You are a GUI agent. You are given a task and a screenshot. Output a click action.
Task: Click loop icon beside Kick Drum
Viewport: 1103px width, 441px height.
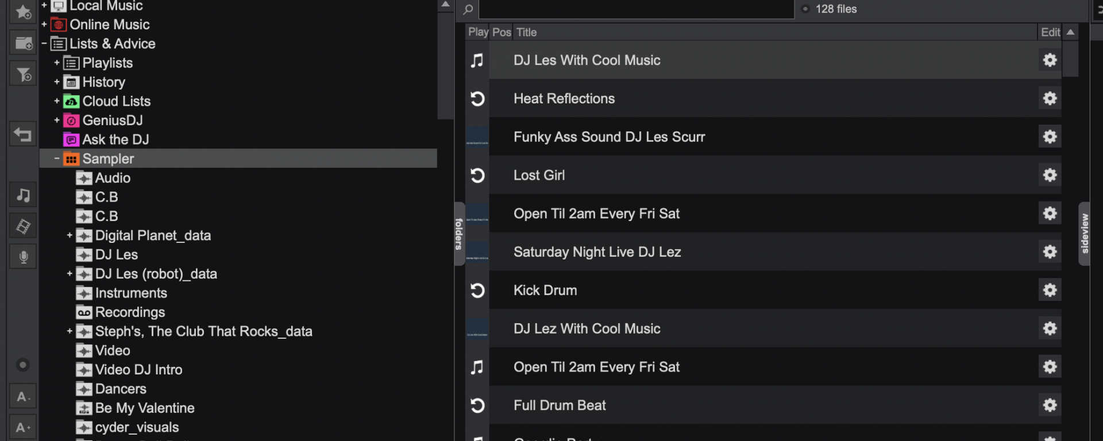[477, 291]
